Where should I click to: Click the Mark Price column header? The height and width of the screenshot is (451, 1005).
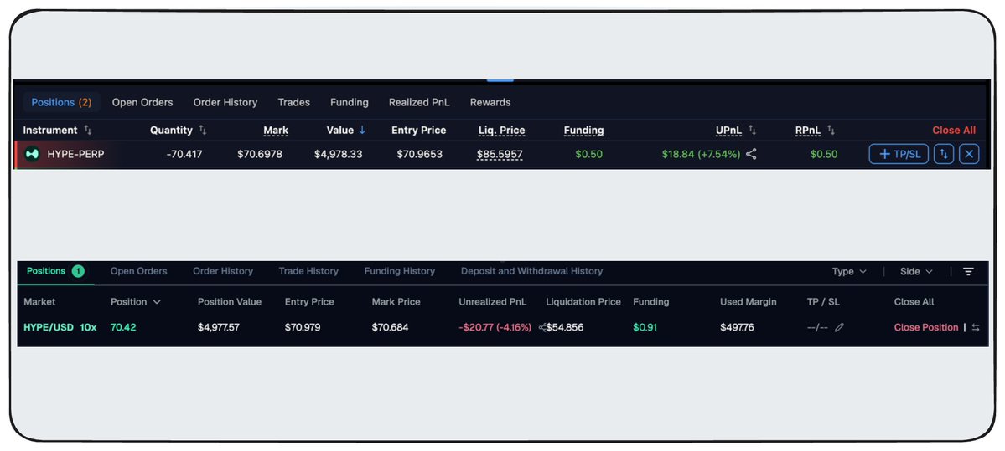(x=396, y=302)
